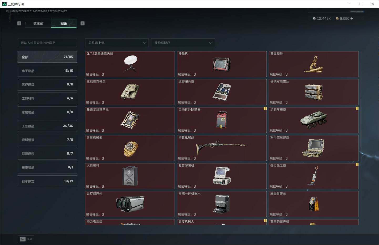
Task: Click the yellow alert badge on defibrillator card
Action: pos(265,108)
